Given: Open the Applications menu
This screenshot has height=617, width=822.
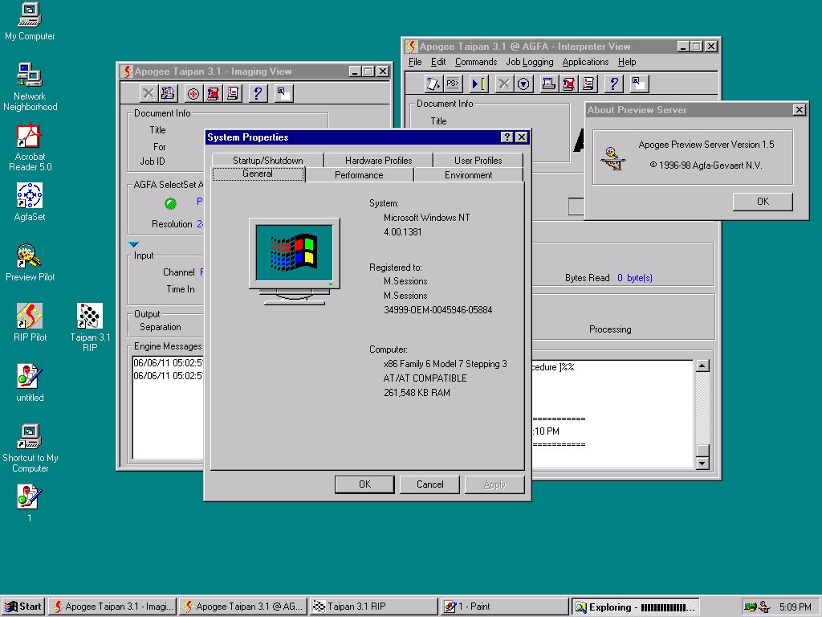Looking at the screenshot, I should (x=585, y=62).
